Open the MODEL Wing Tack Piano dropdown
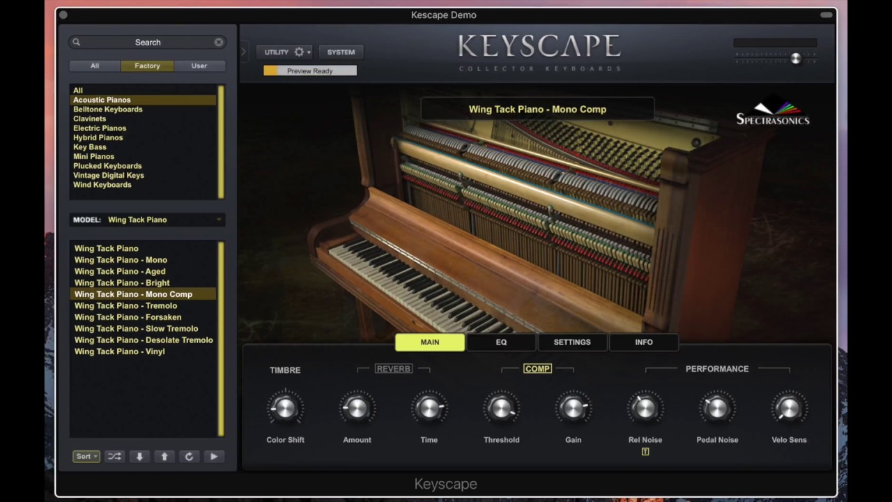The width and height of the screenshot is (892, 502). (x=147, y=220)
